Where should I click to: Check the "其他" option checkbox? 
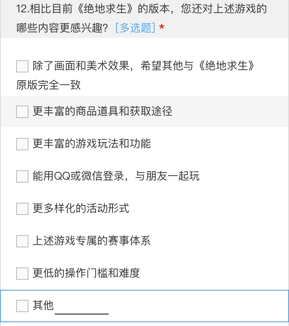tap(22, 306)
